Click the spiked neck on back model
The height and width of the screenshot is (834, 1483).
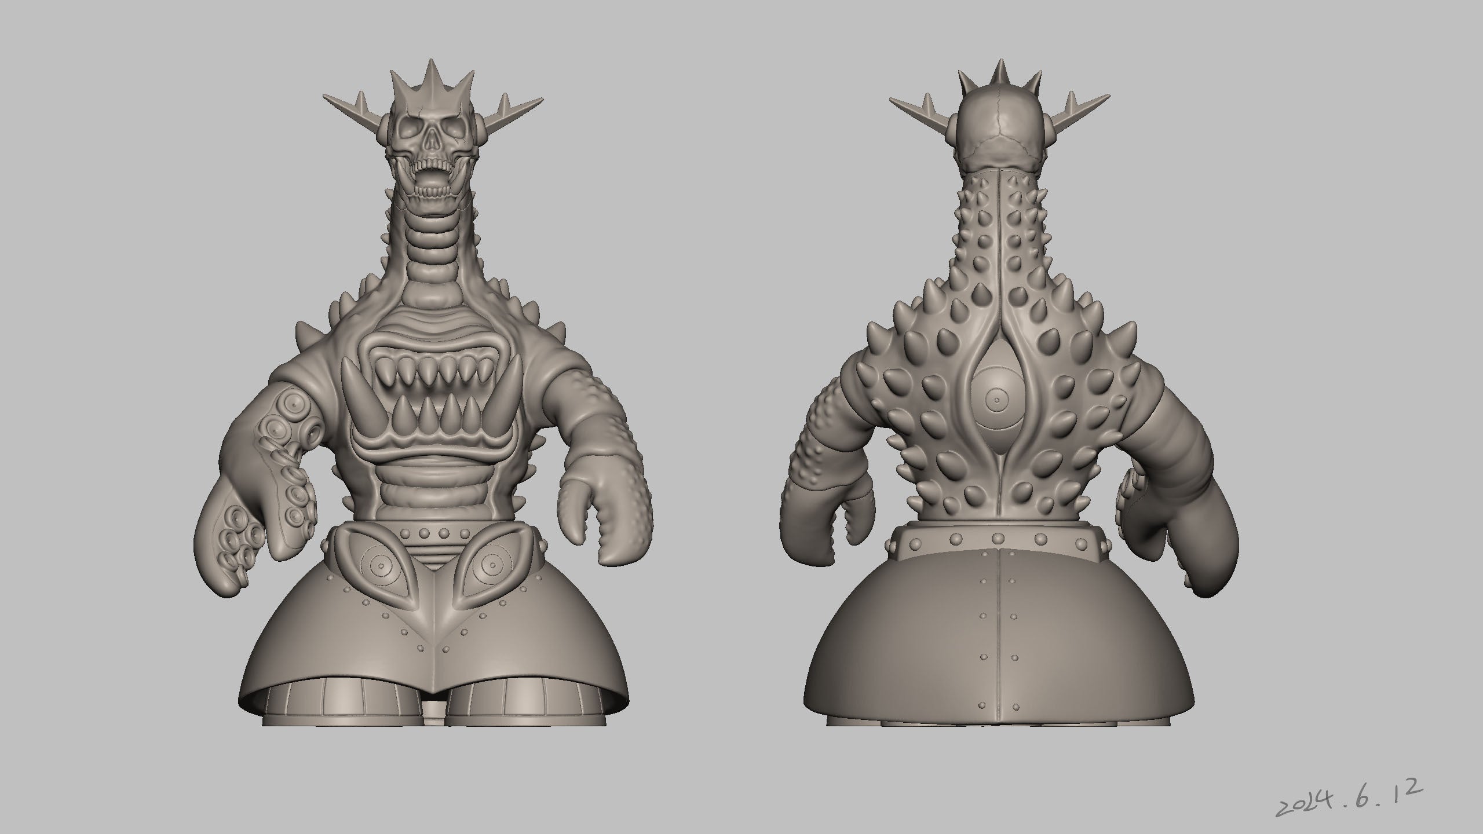998,232
